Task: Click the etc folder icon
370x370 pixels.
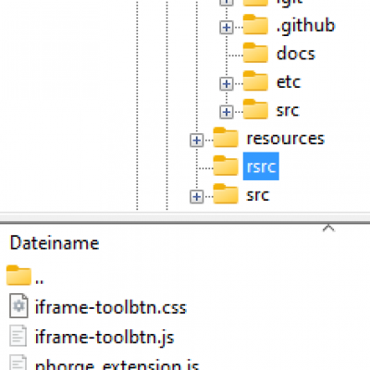Action: click(255, 80)
